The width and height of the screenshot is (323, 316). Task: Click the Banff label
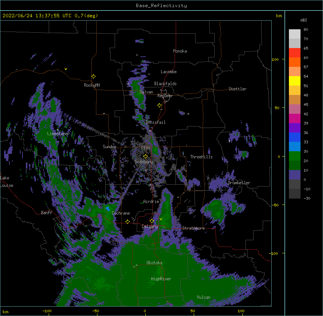pyautogui.click(x=46, y=213)
